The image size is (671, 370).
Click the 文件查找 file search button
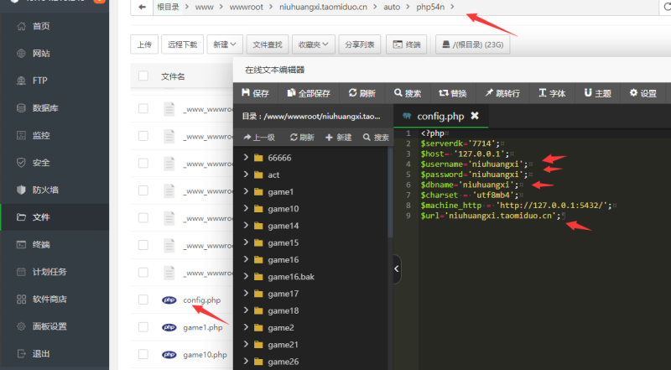tap(268, 44)
